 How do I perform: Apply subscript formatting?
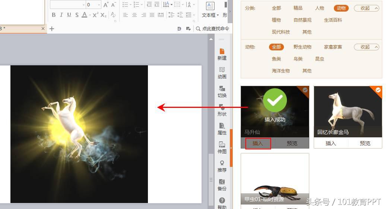click(x=104, y=15)
